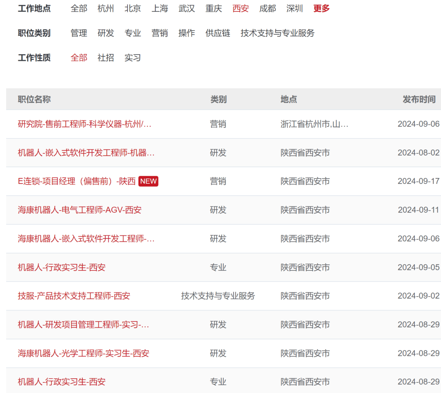Filter job category by 操作
Screen dimensions: 441x393
(187, 33)
